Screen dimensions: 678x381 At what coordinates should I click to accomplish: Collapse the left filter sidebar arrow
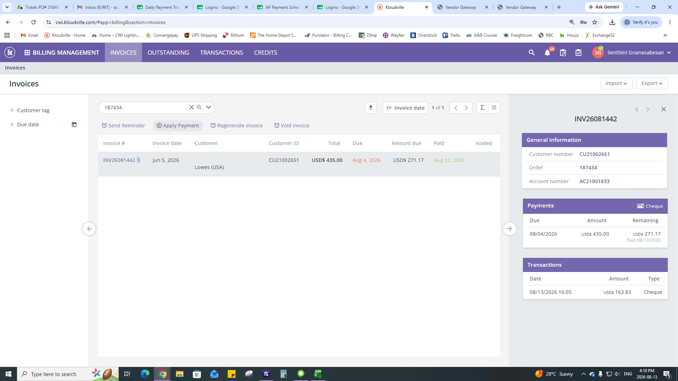(x=89, y=229)
